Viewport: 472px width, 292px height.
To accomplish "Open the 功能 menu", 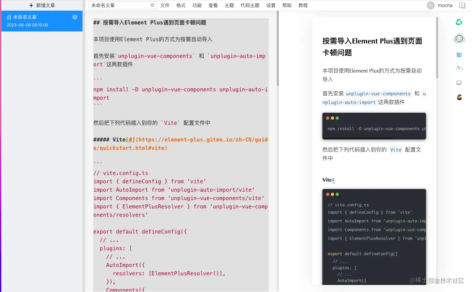I will (x=197, y=5).
